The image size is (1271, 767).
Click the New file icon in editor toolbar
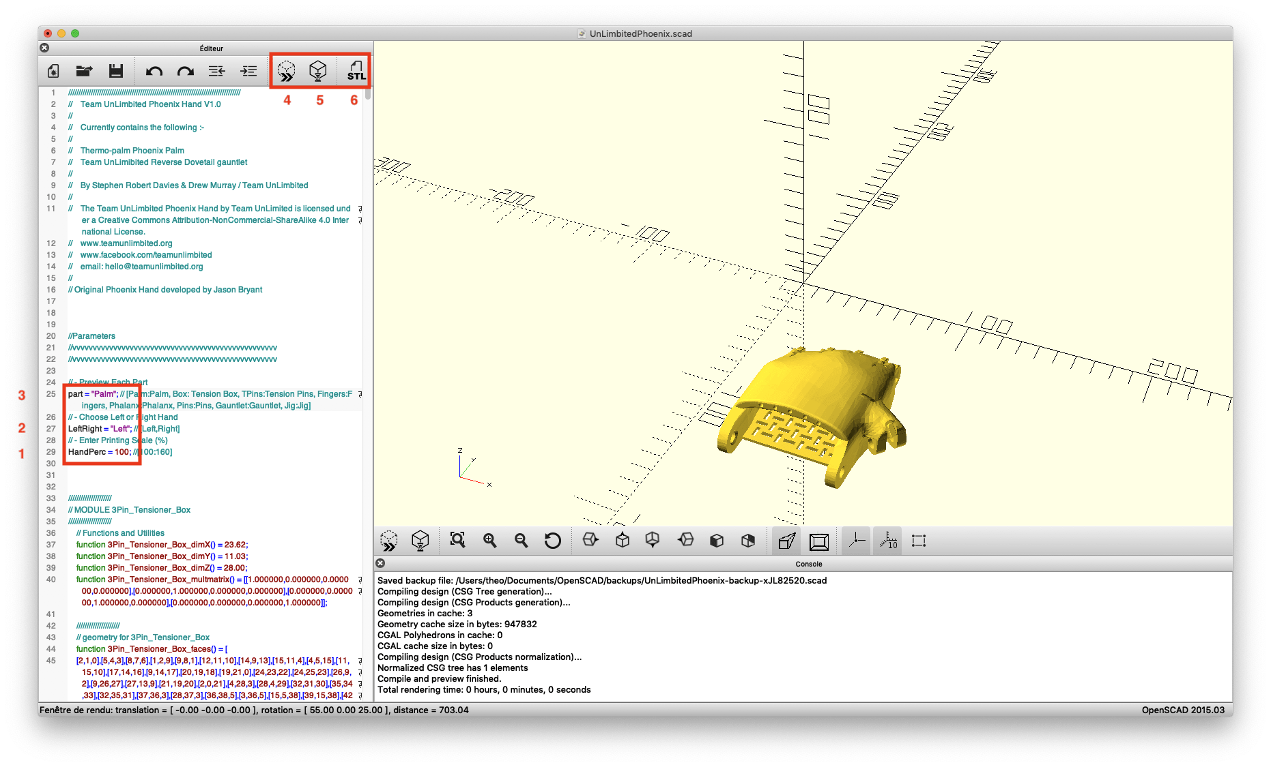coord(53,71)
